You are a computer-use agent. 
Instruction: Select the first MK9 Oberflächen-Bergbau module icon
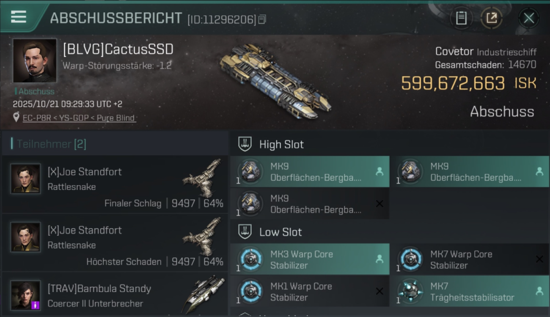(250, 172)
